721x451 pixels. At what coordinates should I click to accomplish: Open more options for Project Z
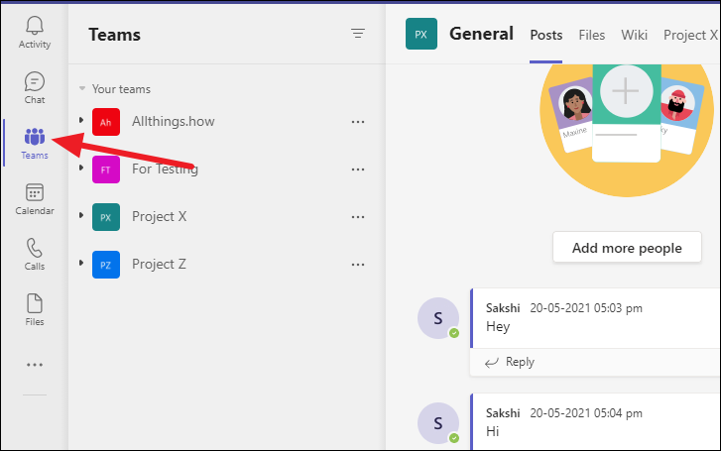click(358, 265)
